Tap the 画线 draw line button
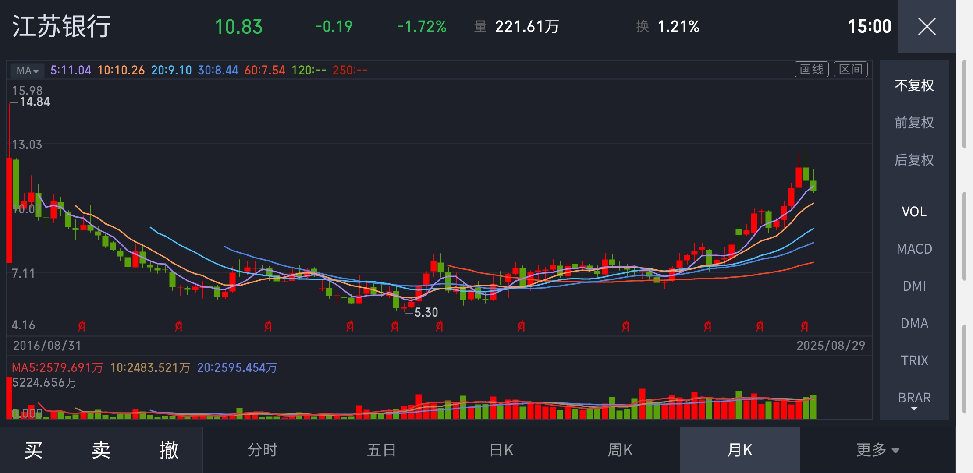 (811, 69)
